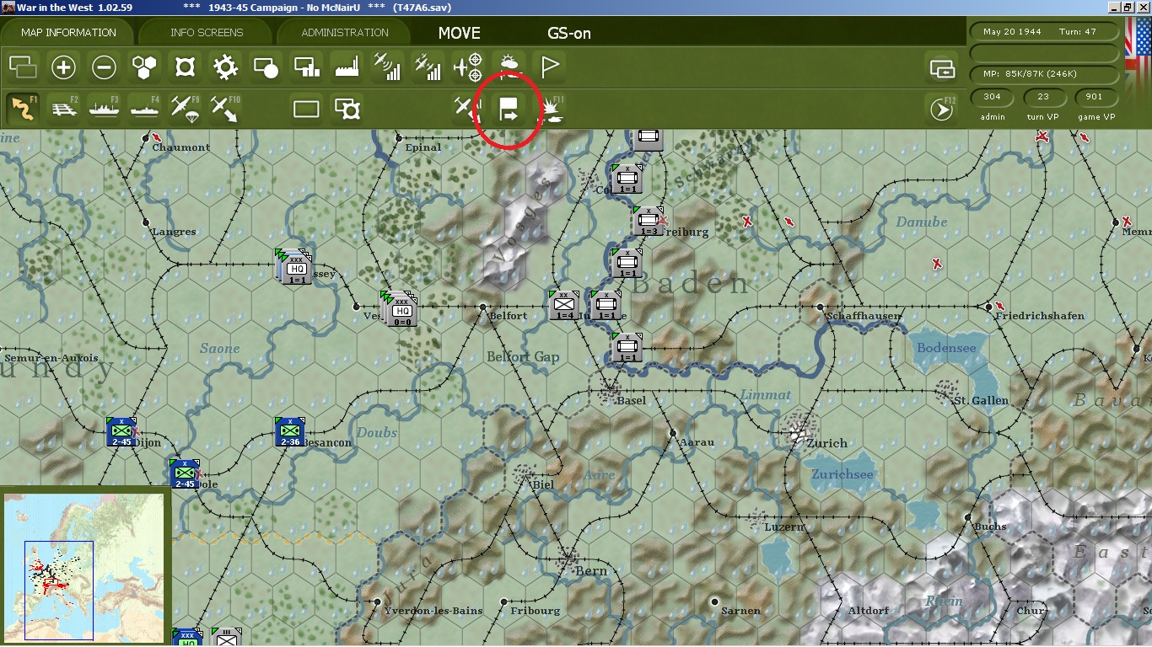Toggle the fortification levels map overlay
The width and height of the screenshot is (1152, 647).
point(185,67)
